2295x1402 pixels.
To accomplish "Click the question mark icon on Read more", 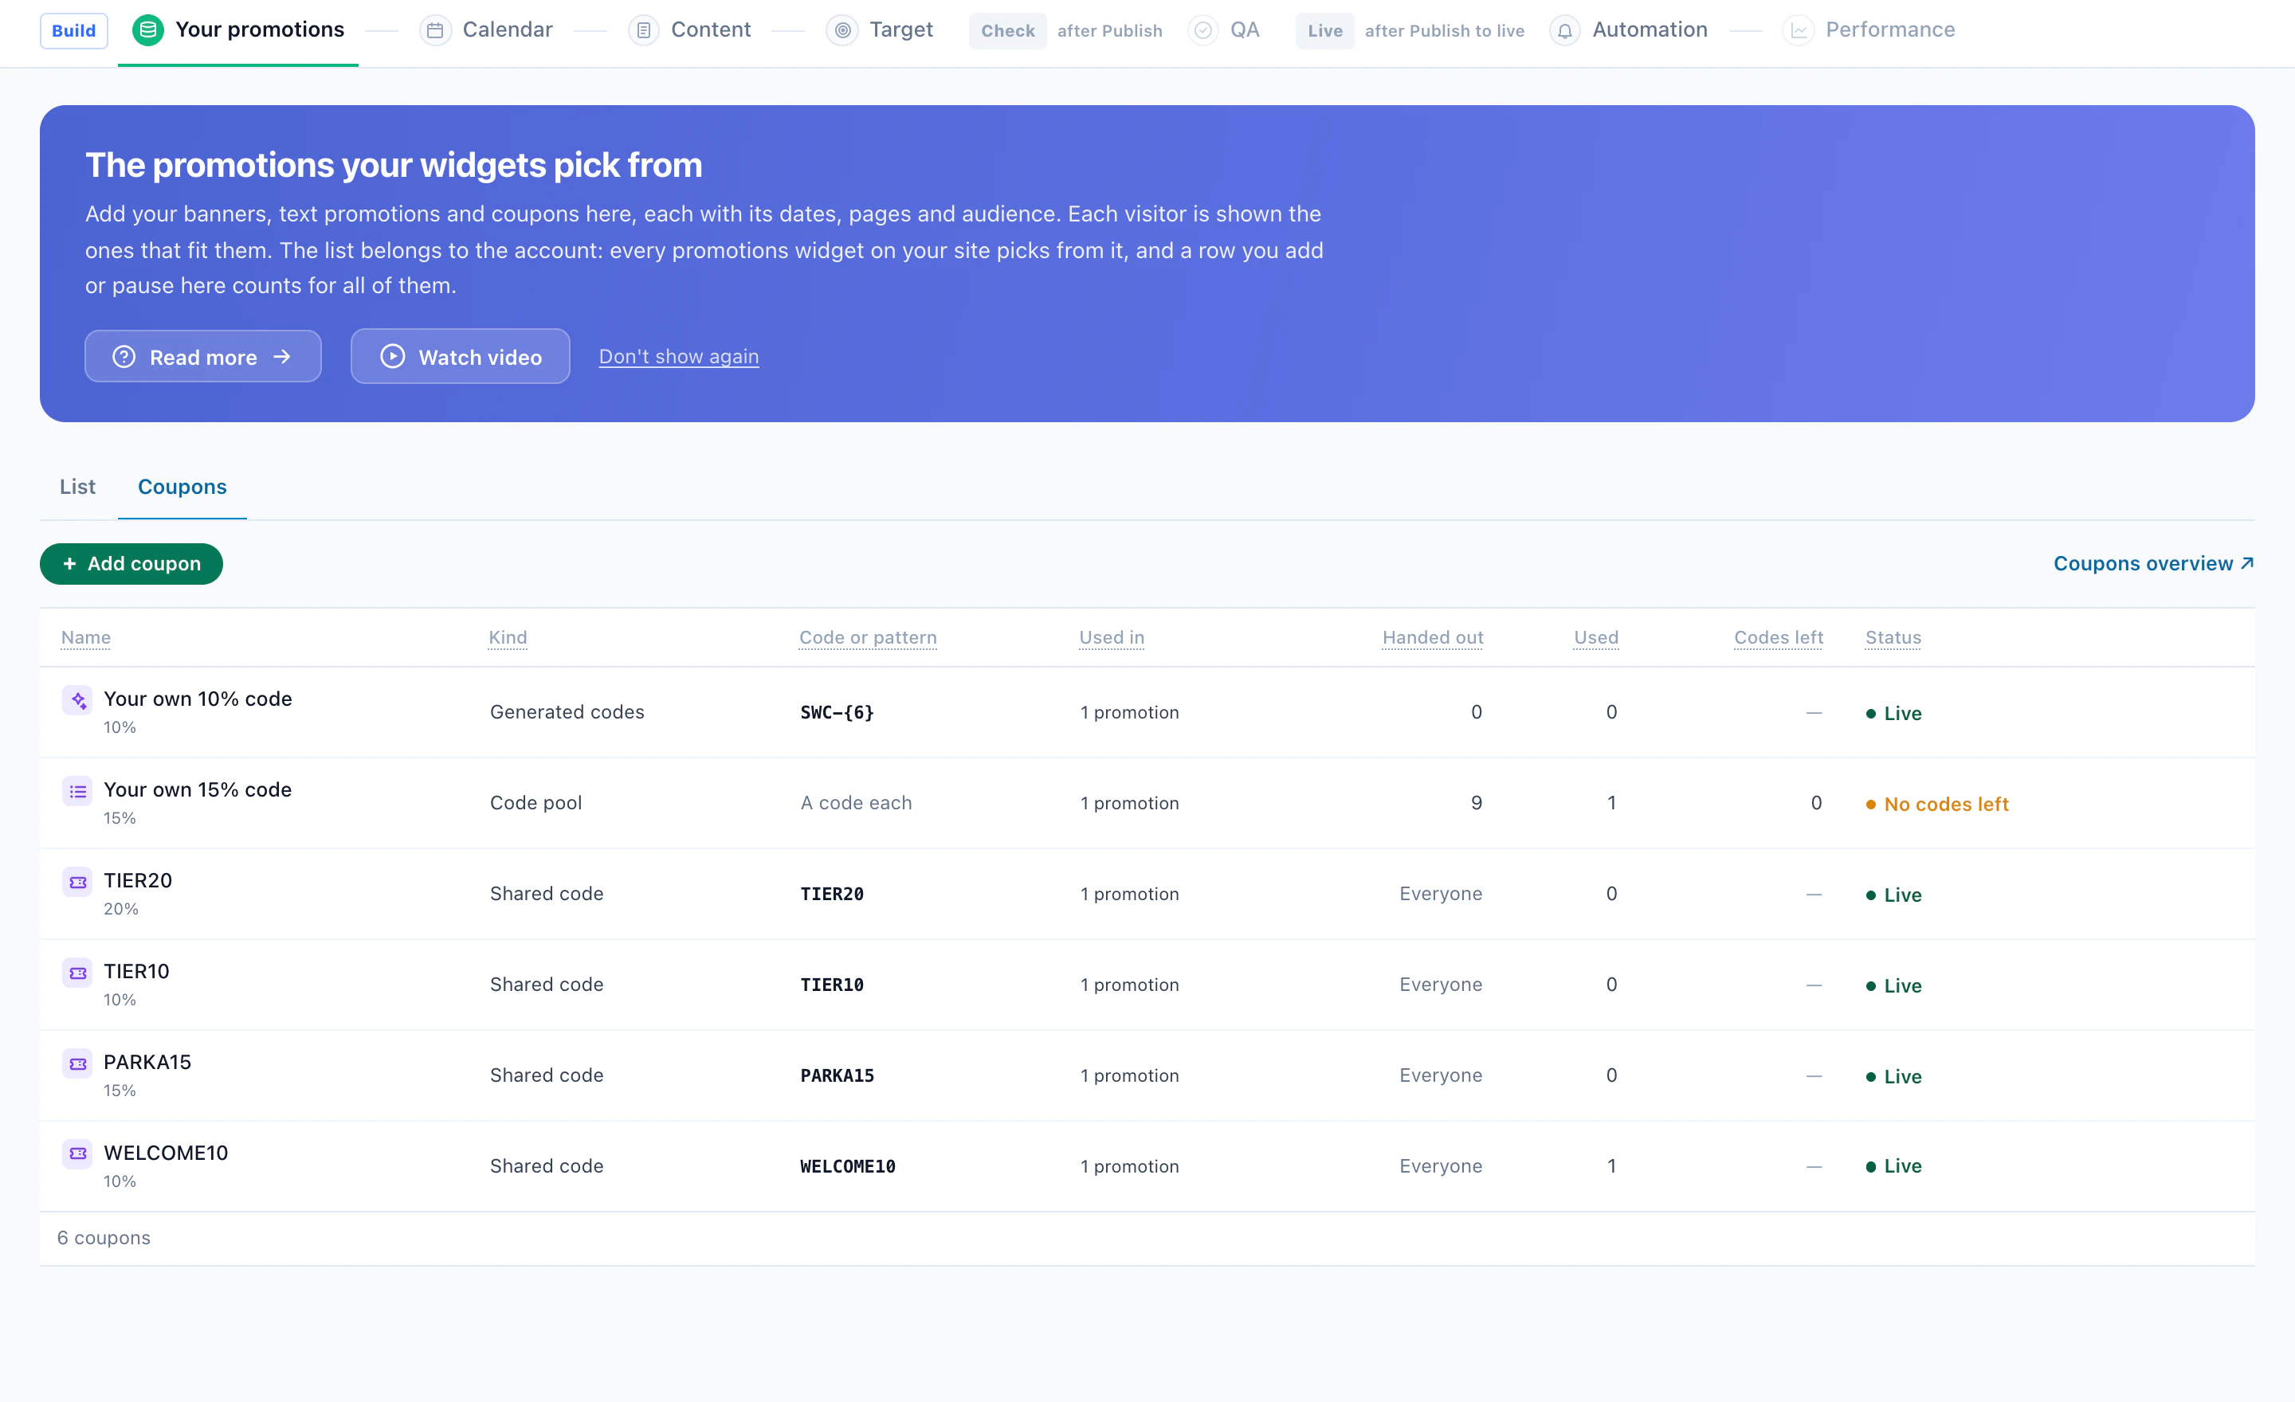I will point(124,357).
